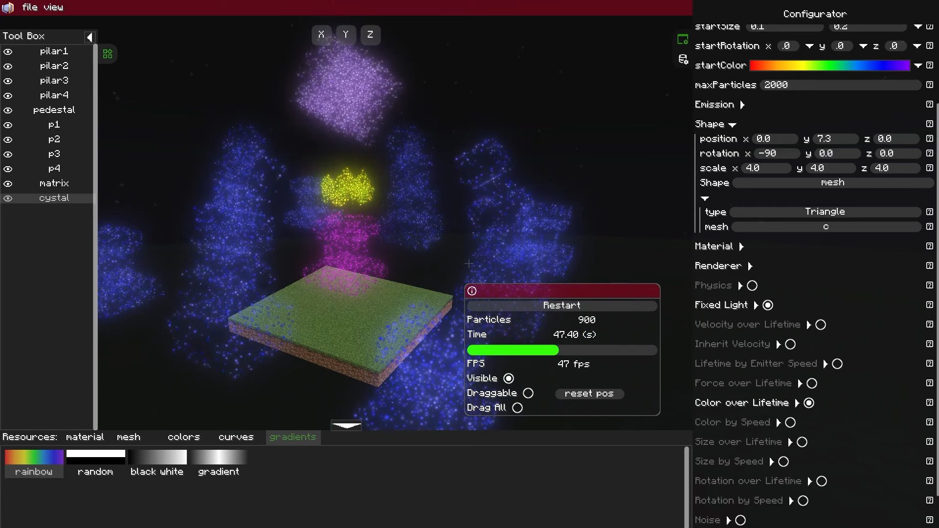The width and height of the screenshot is (939, 528).
Task: Toggle the Visible checkbox in particle panel
Action: [x=510, y=378]
